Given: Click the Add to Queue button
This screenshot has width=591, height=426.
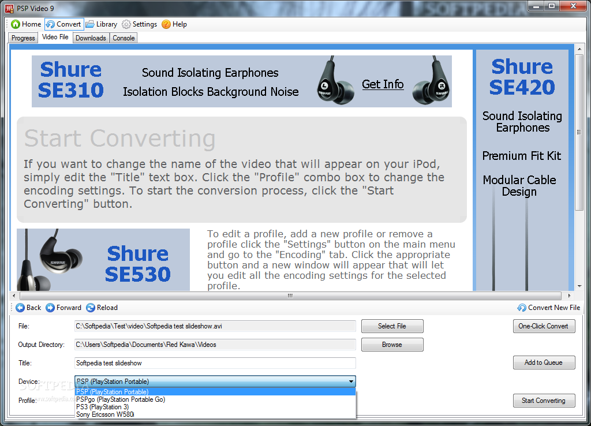Looking at the screenshot, I should (544, 363).
